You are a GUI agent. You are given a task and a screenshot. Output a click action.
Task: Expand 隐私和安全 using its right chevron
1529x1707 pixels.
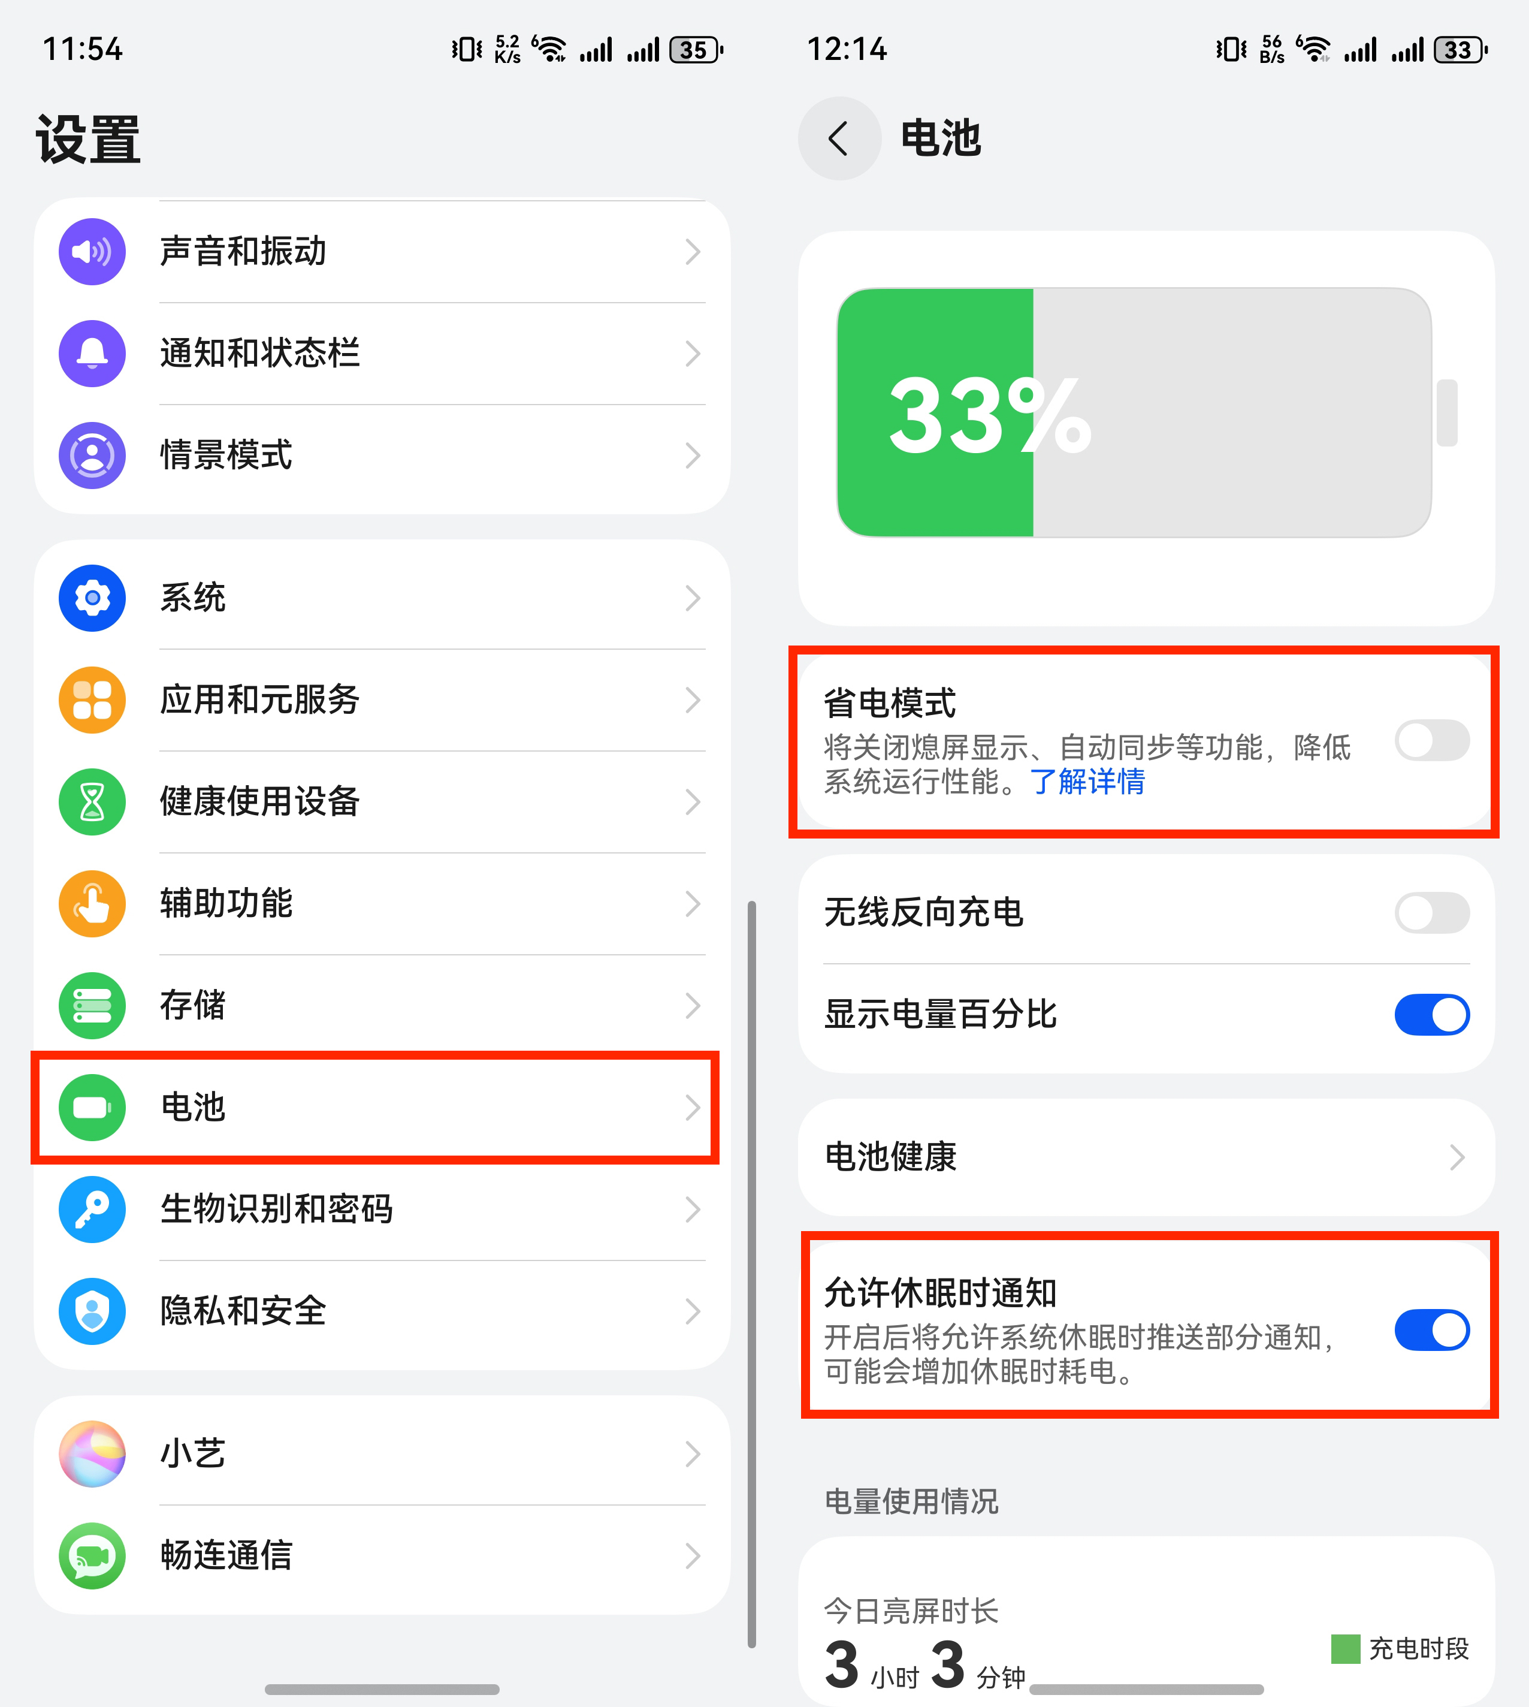click(x=692, y=1311)
